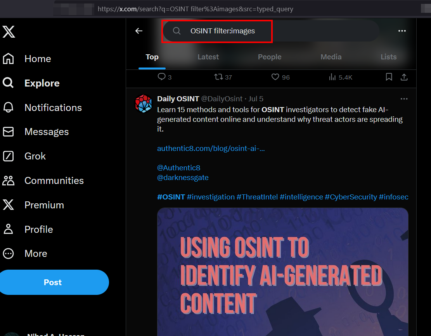Reply to the post with 3 comments
431x336 pixels.
point(164,77)
